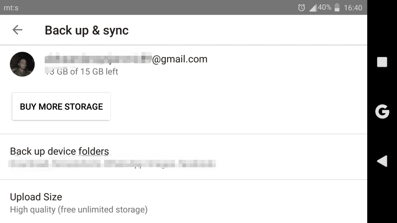Image resolution: width=397 pixels, height=223 pixels.
Task: Tap the battery icon in the status bar
Action: pyautogui.click(x=337, y=7)
